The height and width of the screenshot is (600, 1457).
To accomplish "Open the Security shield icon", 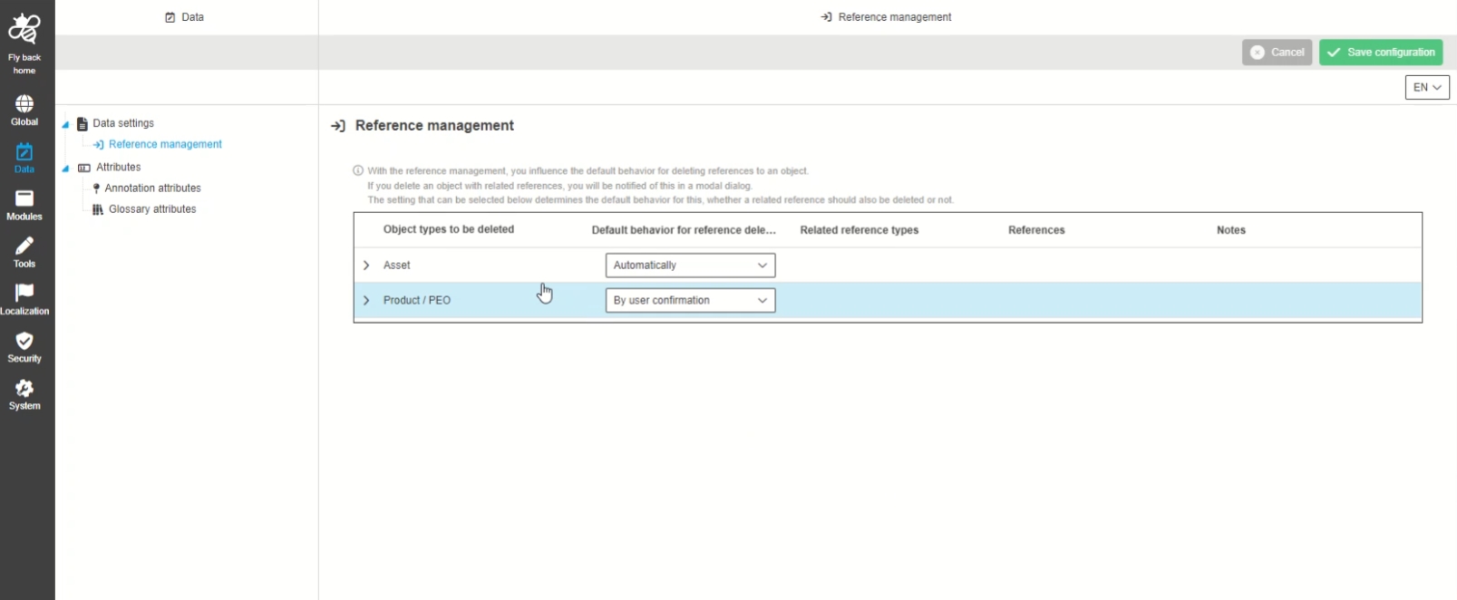I will pyautogui.click(x=24, y=341).
